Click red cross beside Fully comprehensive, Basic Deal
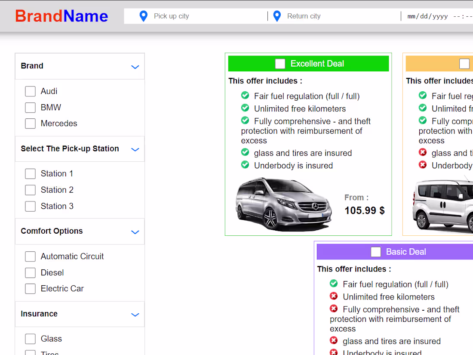The height and width of the screenshot is (355, 473). 334,309
